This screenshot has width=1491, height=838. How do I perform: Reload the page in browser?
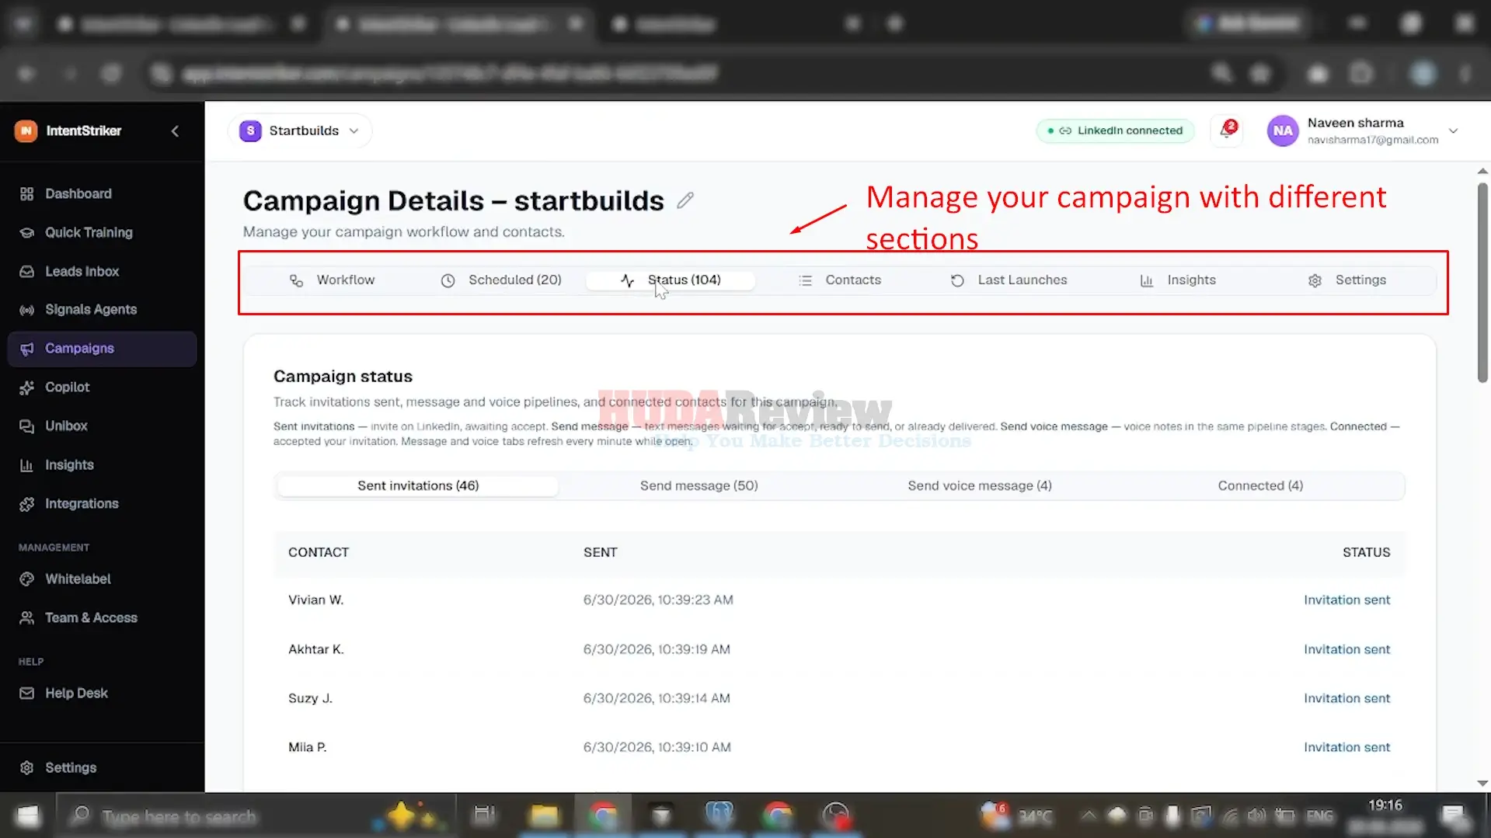pos(111,74)
